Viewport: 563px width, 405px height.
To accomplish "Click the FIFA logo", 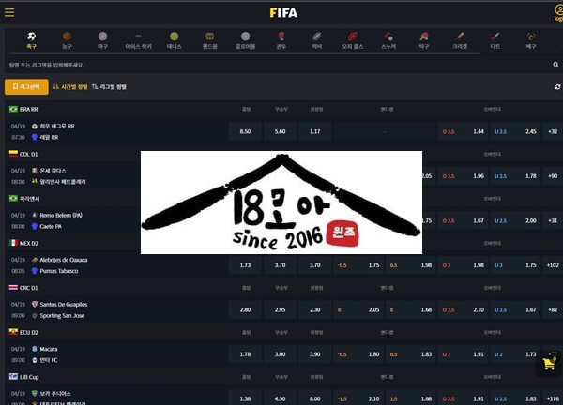I will (283, 13).
